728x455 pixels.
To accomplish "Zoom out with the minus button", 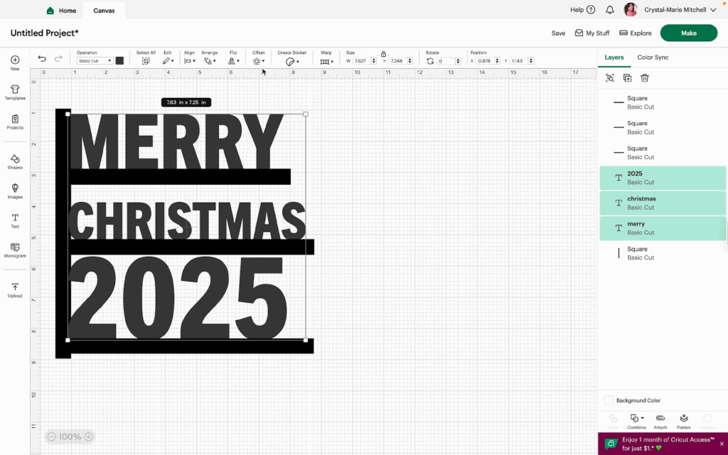I will pyautogui.click(x=51, y=437).
